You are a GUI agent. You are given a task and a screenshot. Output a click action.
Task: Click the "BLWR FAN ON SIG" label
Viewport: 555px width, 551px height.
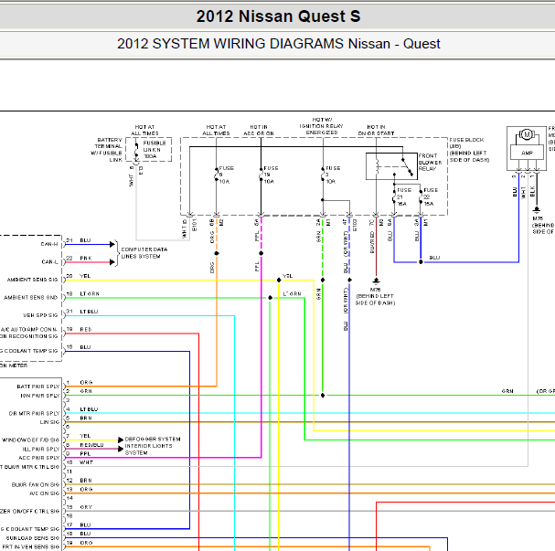36,484
